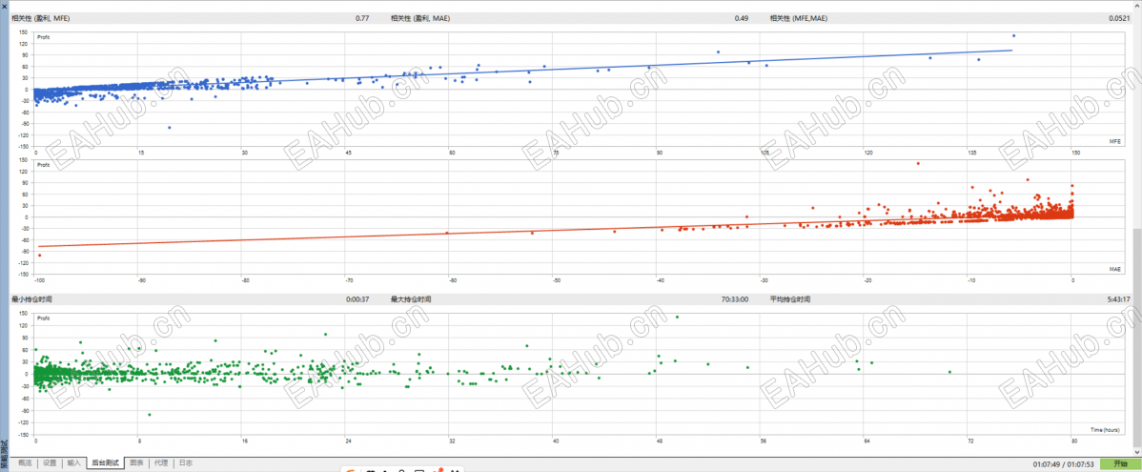Switch to the 概述 tab
Viewport: 1142px width, 472px height.
[x=26, y=463]
